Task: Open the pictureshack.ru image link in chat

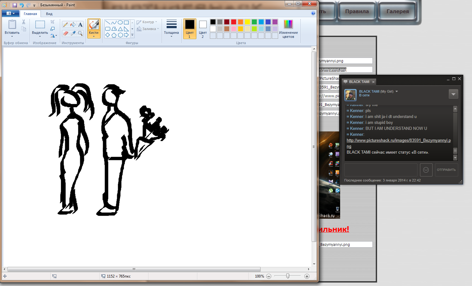Action: click(399, 143)
